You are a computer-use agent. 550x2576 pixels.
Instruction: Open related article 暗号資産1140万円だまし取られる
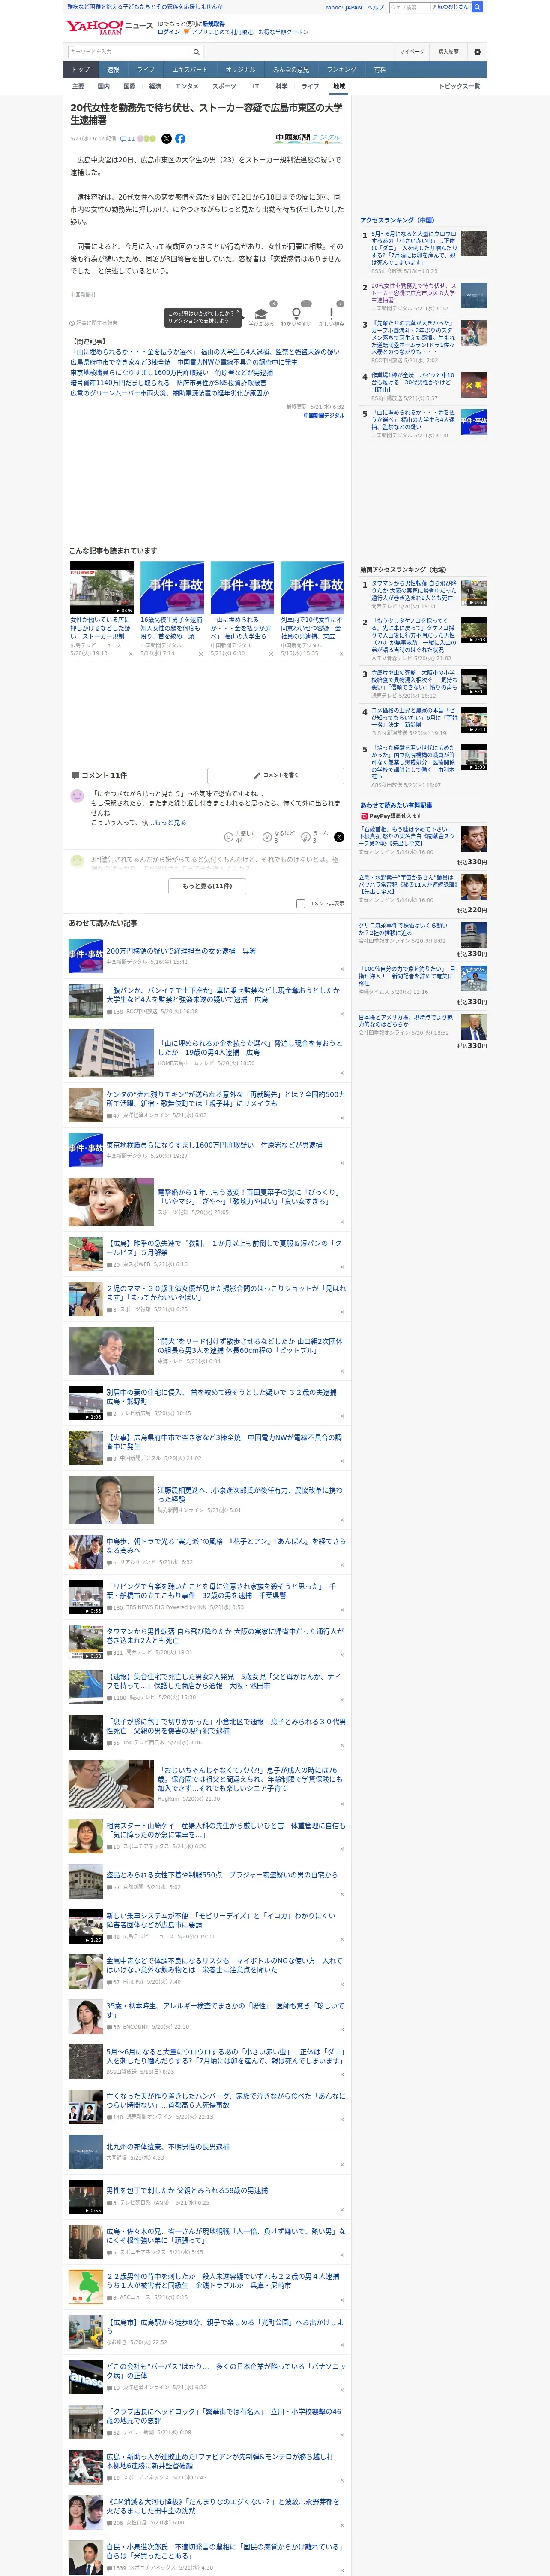(169, 383)
